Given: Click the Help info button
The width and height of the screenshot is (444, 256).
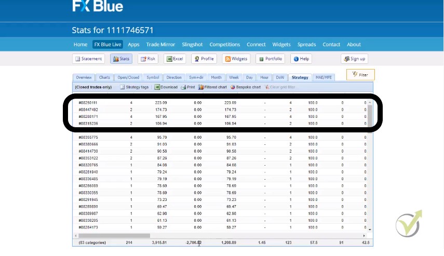Looking at the screenshot, I should 301,59.
